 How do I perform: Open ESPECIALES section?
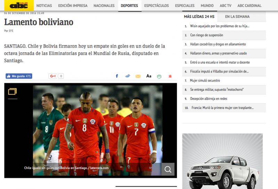(x=185, y=6)
